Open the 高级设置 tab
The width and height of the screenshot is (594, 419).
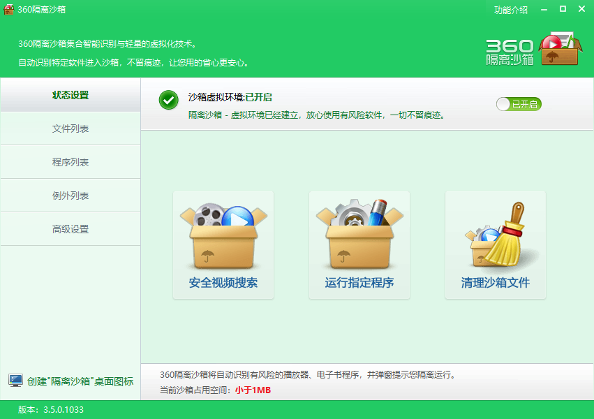(70, 229)
